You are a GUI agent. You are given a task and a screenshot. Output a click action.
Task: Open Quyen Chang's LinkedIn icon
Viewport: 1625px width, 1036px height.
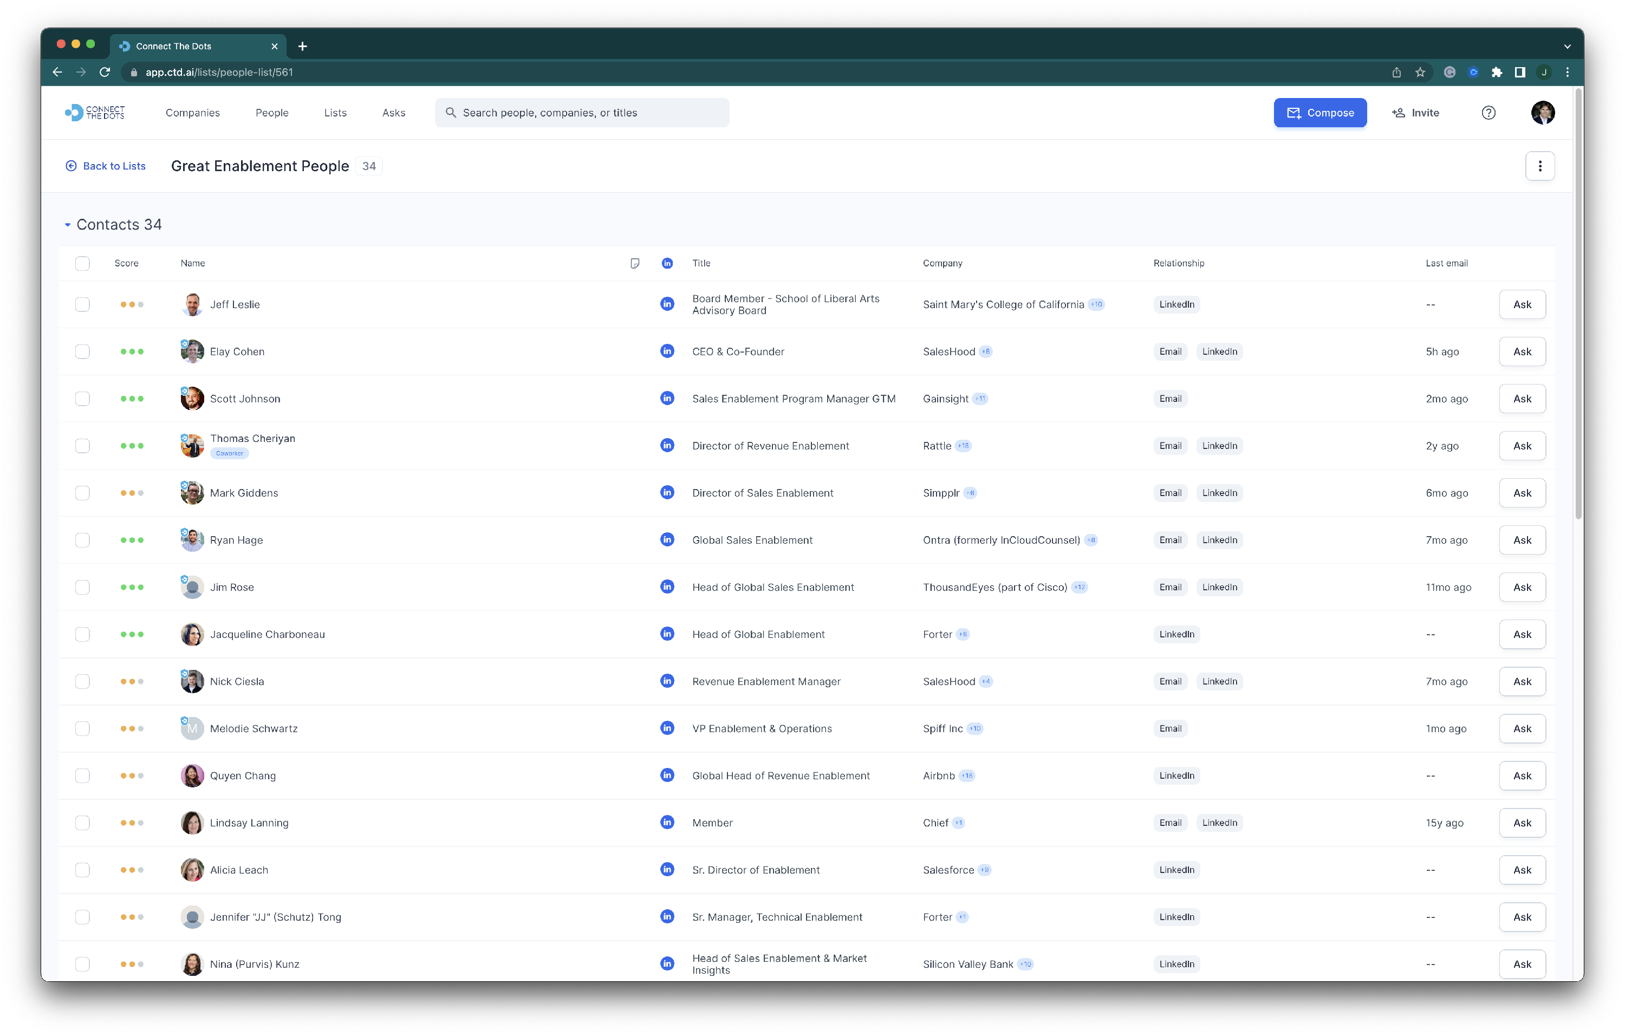[667, 775]
